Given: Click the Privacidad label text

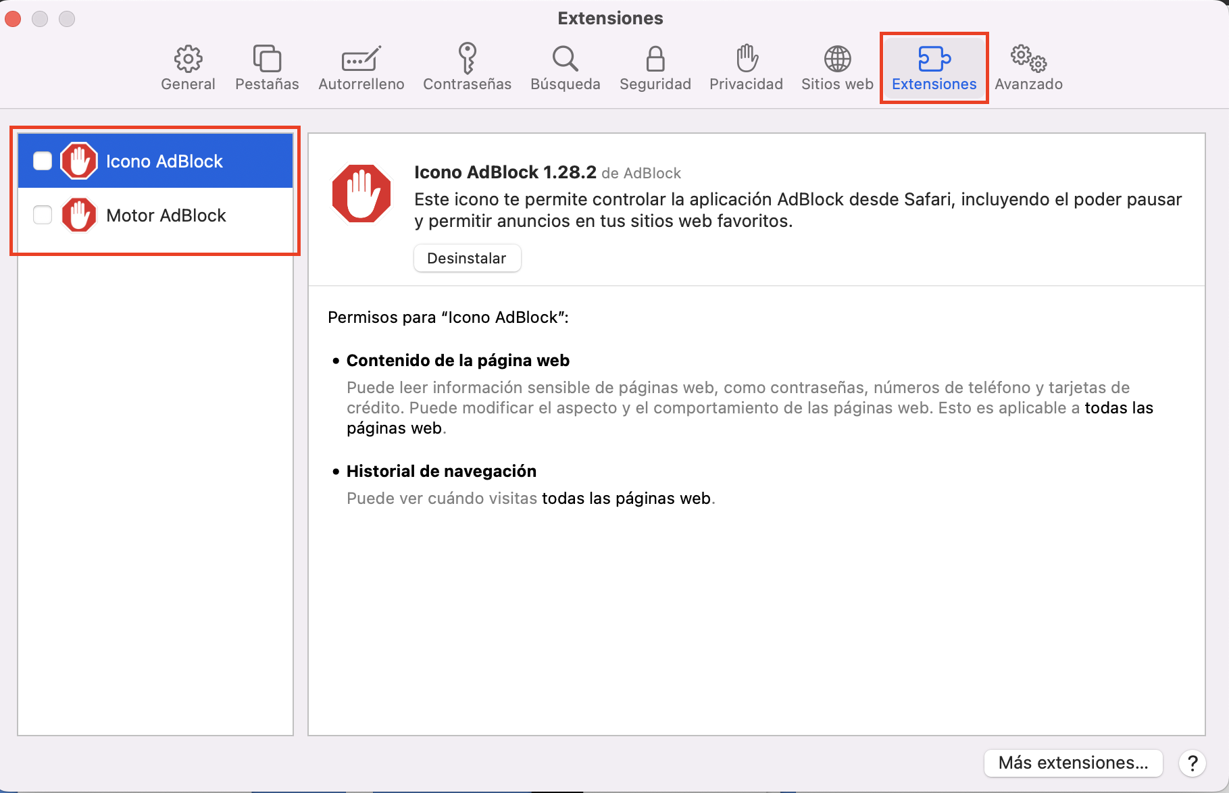Looking at the screenshot, I should point(746,84).
